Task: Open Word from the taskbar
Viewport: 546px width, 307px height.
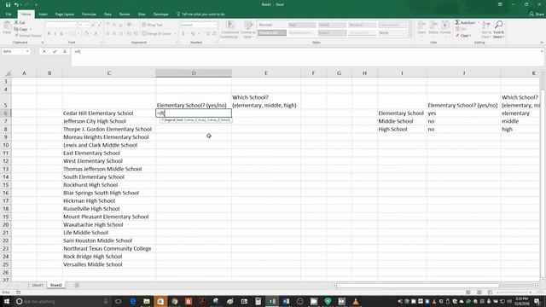Action: click(x=286, y=301)
